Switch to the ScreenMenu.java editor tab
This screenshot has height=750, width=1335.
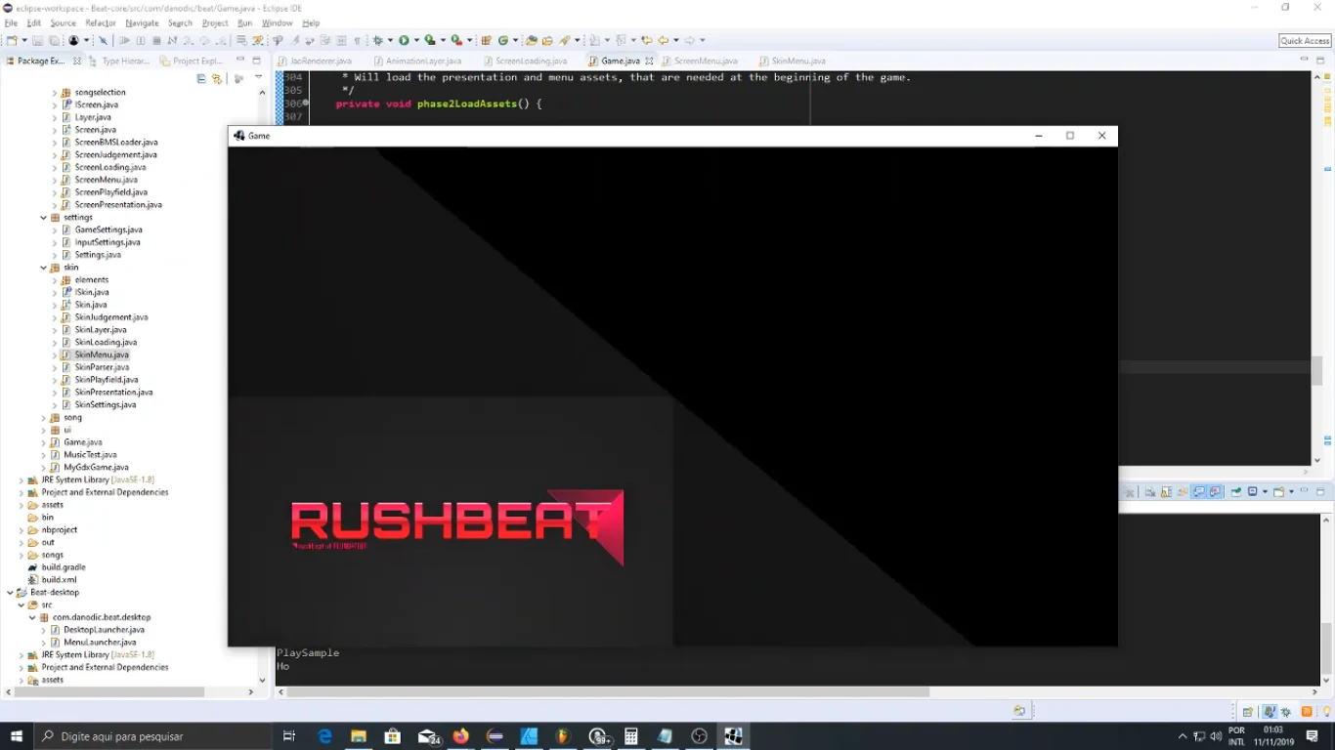click(700, 61)
